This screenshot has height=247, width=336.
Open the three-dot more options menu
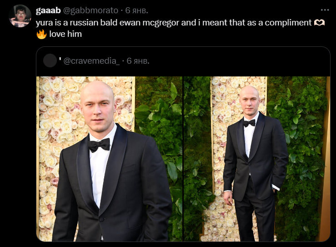click(x=325, y=10)
